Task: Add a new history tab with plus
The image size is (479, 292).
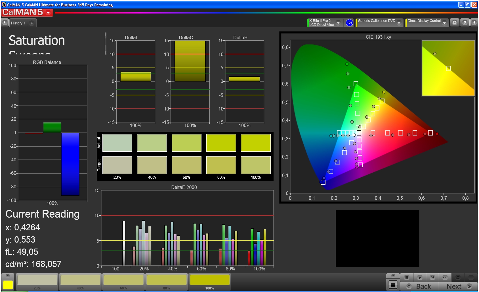Action: [31, 23]
